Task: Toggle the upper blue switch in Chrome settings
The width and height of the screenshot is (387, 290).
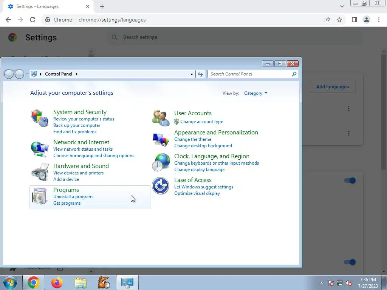Action: tap(350, 180)
